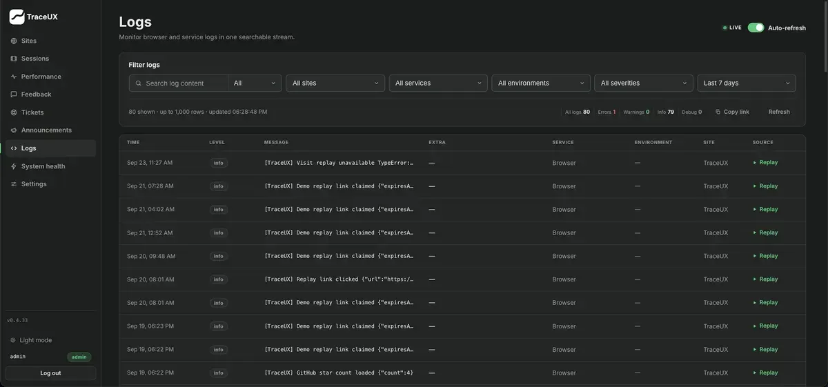Click the Replay play icon for Sep 21, 07:28 AM
The image size is (828, 387).
(x=755, y=186)
